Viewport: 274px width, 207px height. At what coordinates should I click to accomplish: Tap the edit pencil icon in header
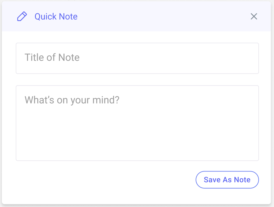pyautogui.click(x=22, y=16)
